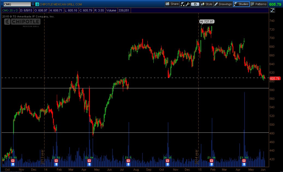Click the 740 price axis label

click(x=272, y=21)
